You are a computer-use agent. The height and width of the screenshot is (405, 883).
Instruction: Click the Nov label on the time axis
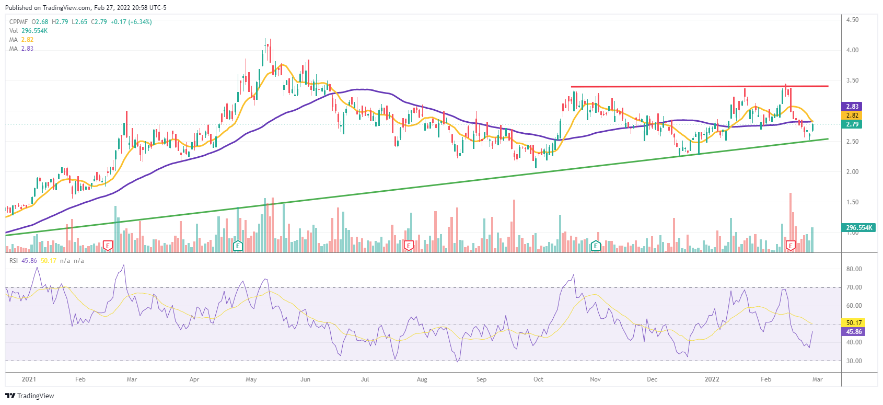(x=595, y=379)
